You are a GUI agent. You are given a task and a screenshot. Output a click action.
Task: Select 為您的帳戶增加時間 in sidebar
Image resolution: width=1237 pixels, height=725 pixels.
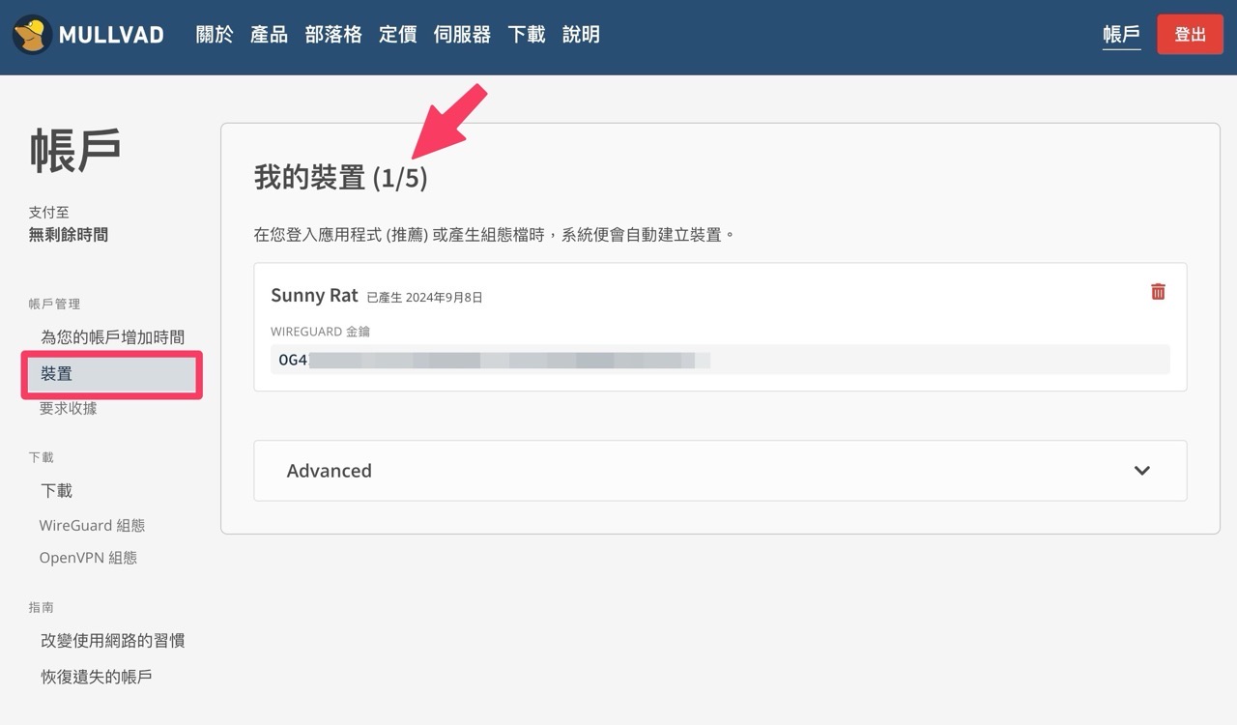pyautogui.click(x=112, y=337)
